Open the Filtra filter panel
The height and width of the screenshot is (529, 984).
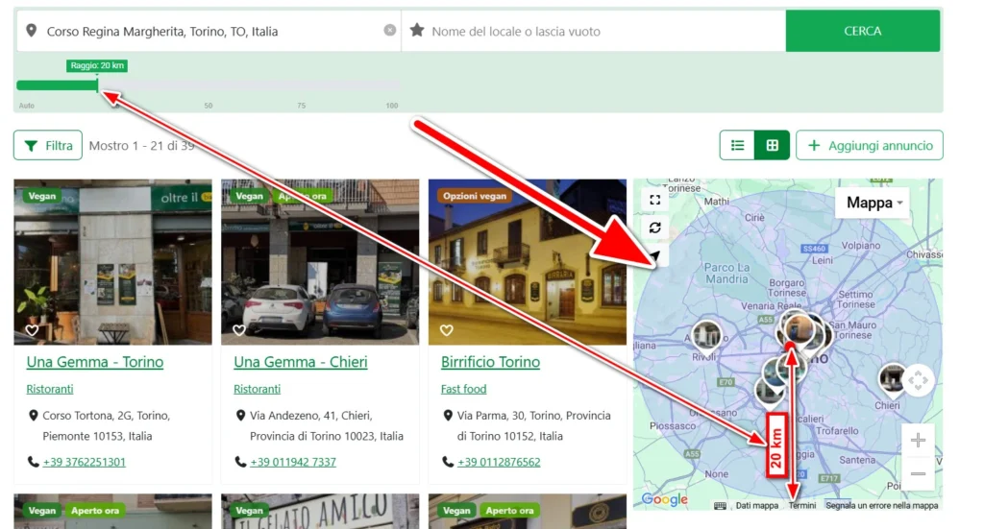point(48,146)
